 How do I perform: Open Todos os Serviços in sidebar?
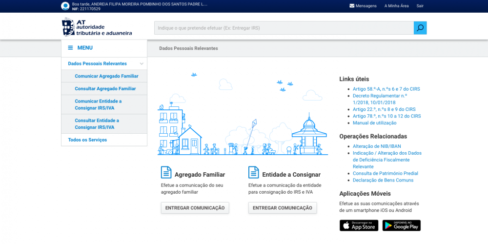tap(87, 140)
